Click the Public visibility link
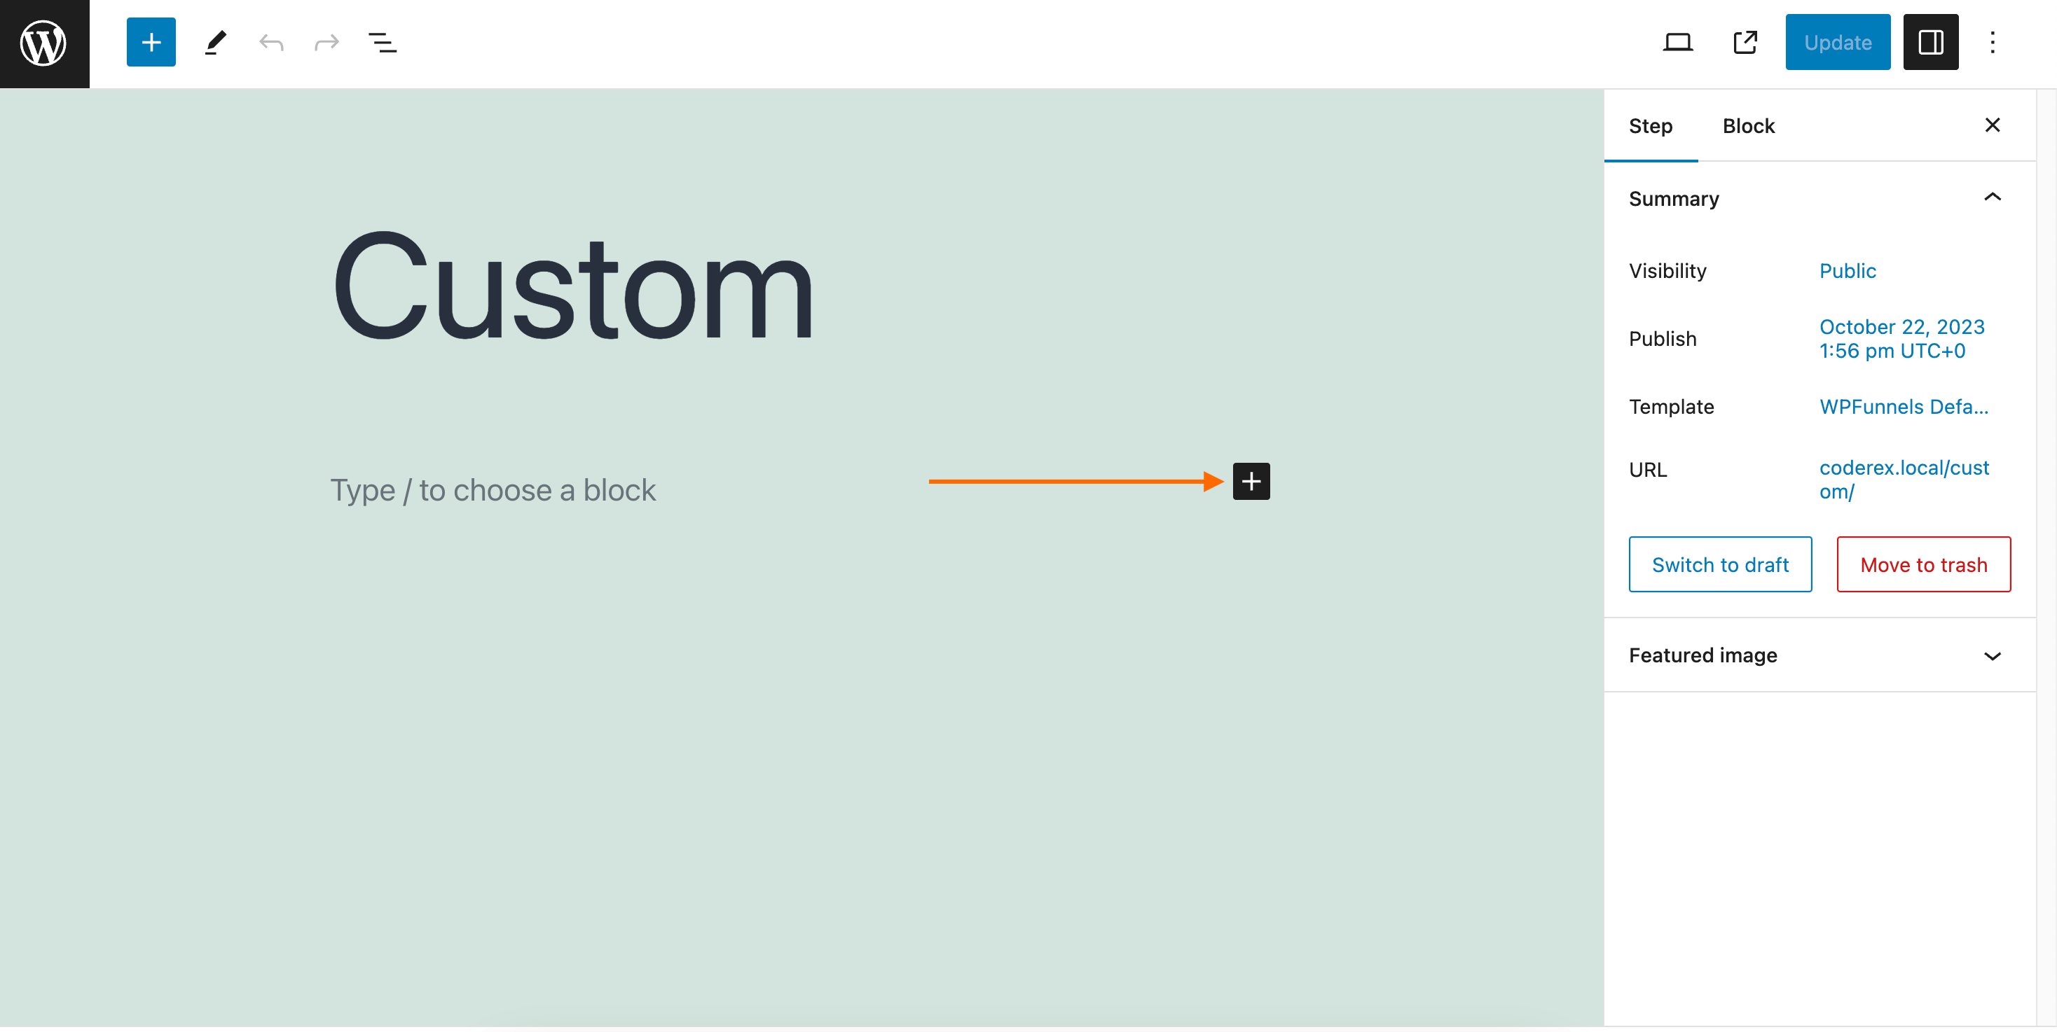 coord(1852,270)
